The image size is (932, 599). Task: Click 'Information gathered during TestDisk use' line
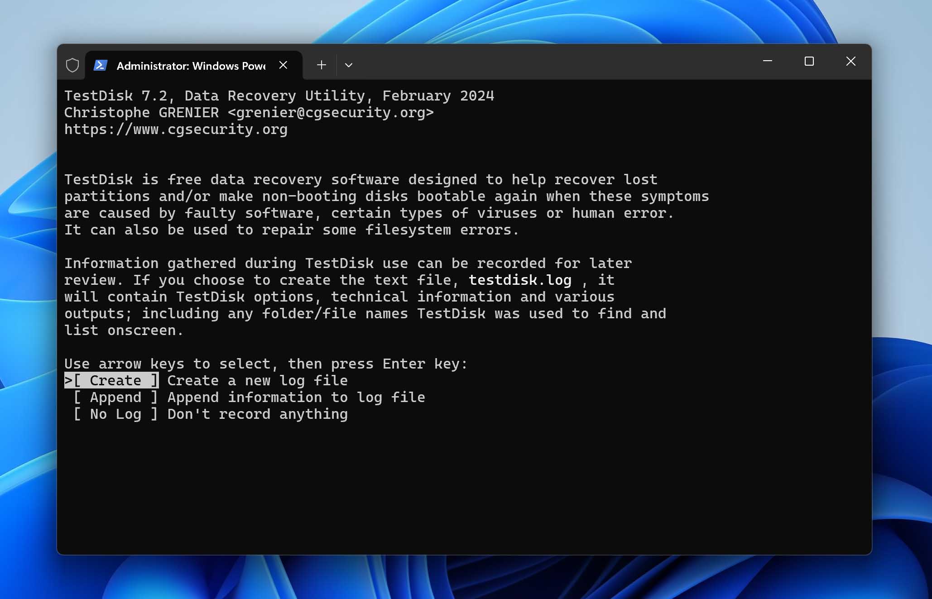pos(348,264)
